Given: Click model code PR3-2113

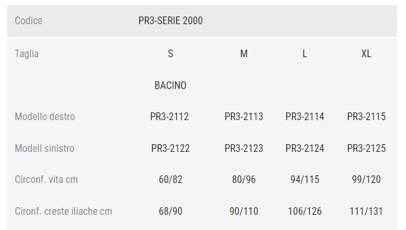Looking at the screenshot, I should [244, 116].
